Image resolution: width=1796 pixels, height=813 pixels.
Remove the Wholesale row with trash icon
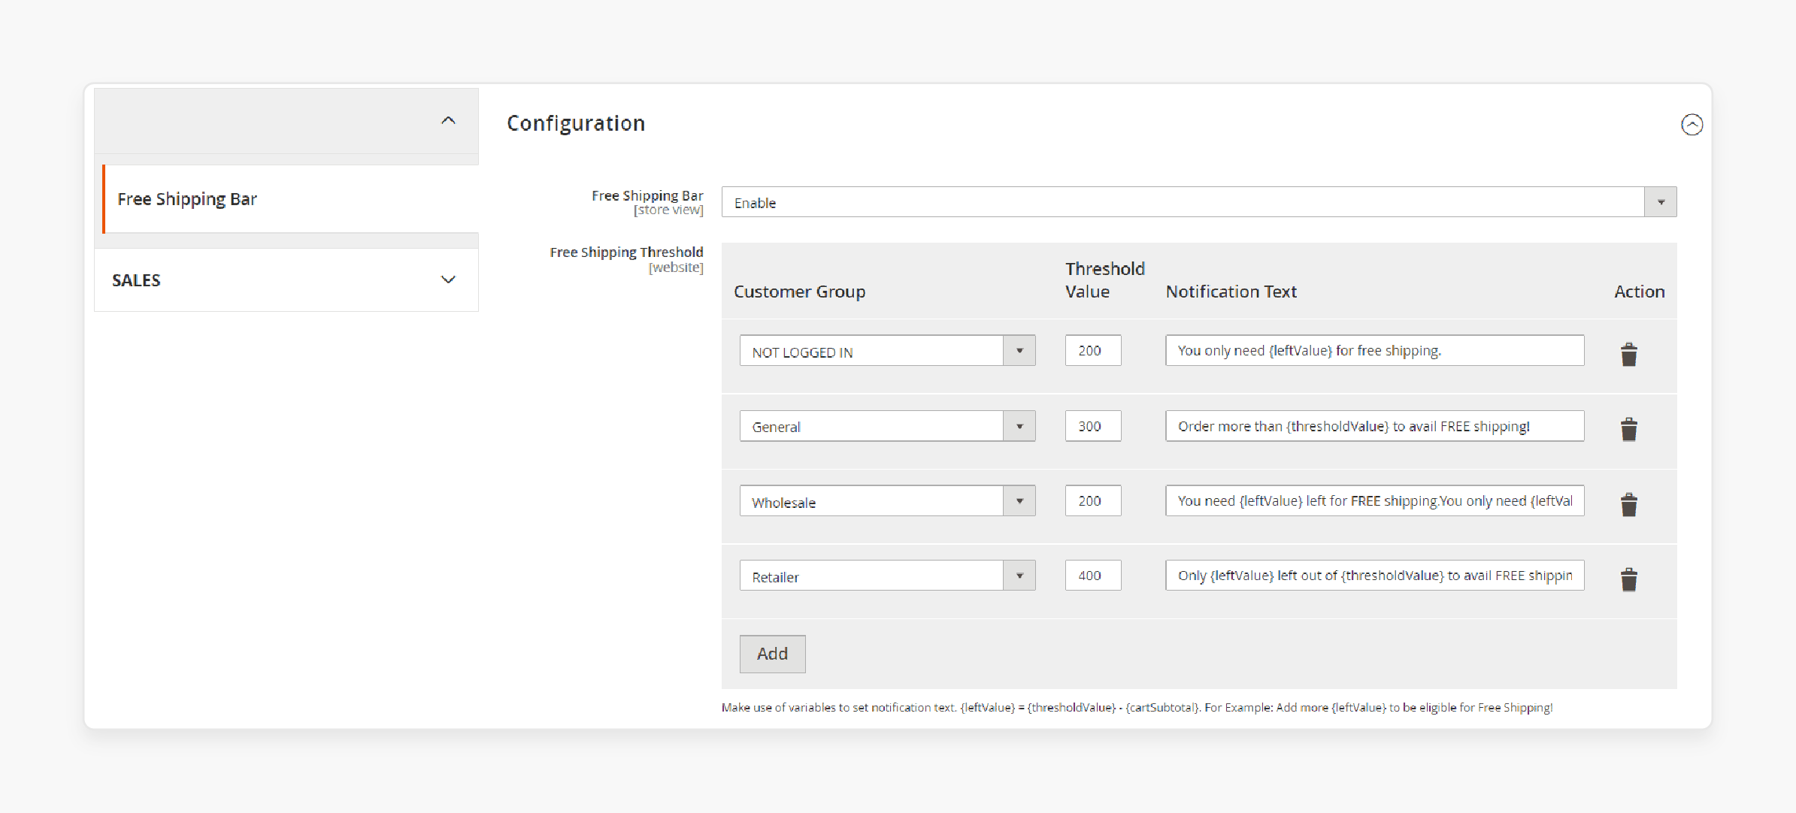[x=1628, y=504]
